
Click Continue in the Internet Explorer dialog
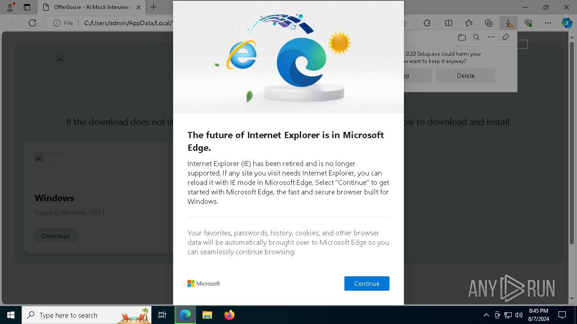366,283
